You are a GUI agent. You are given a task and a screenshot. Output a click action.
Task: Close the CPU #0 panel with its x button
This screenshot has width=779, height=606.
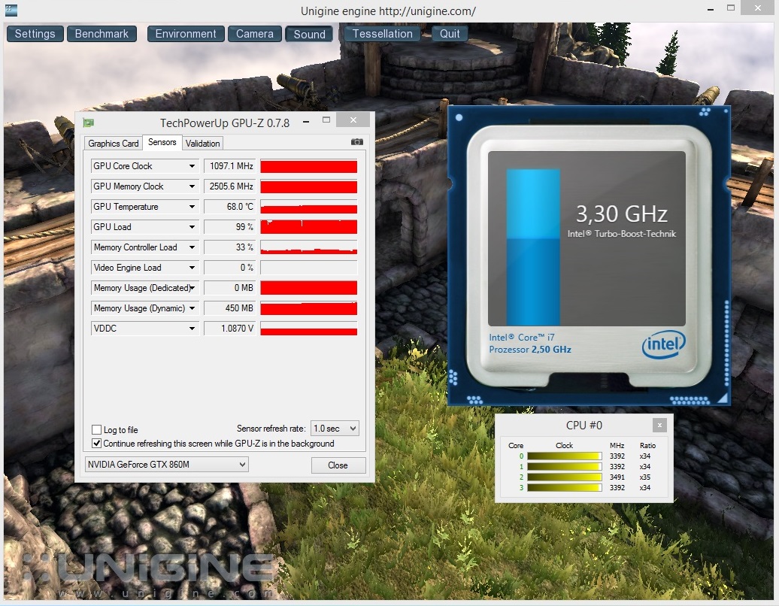tap(659, 426)
